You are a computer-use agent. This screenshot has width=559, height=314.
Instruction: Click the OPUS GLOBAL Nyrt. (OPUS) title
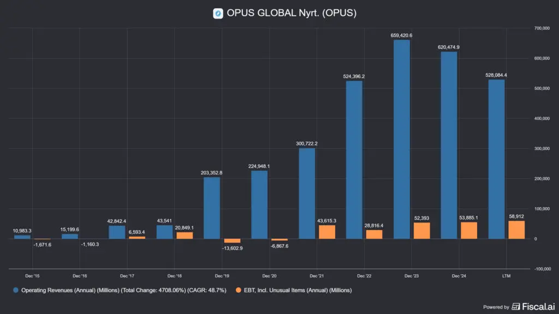(x=292, y=13)
